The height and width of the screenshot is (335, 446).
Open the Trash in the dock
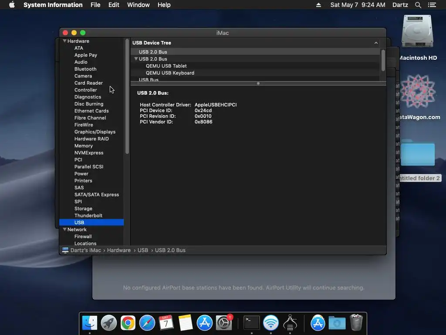[x=356, y=322]
